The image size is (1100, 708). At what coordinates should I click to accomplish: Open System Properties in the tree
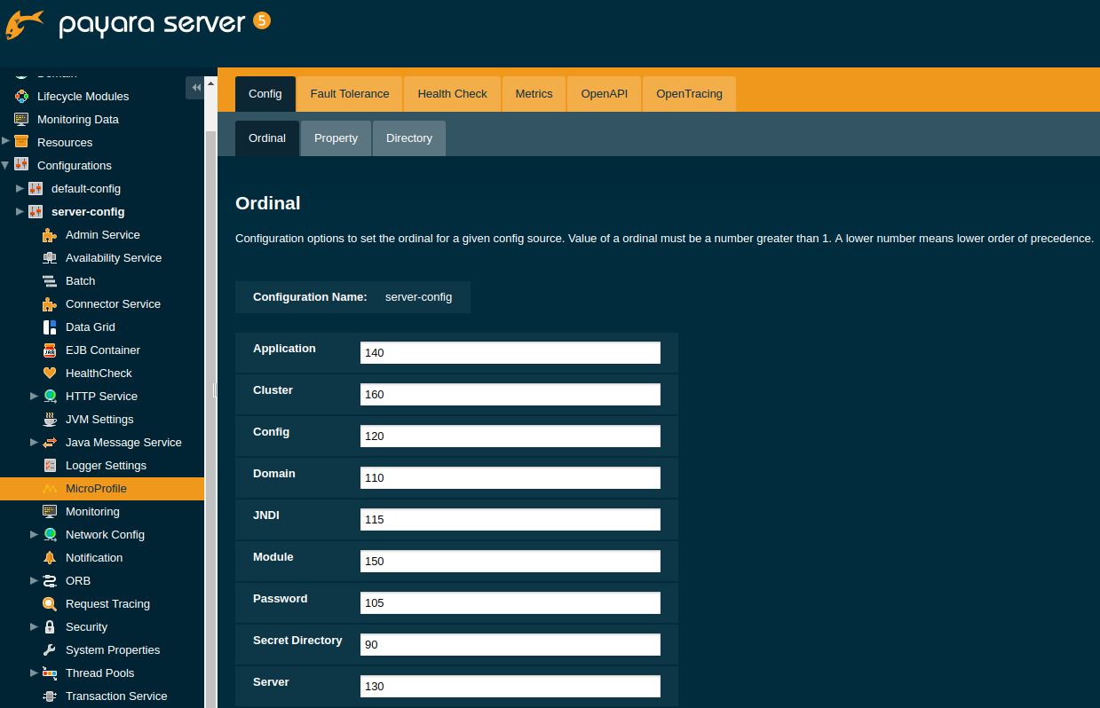tap(113, 649)
